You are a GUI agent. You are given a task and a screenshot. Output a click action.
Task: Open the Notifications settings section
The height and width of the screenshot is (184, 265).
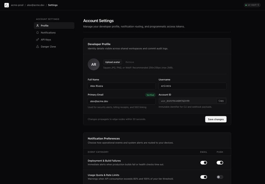pos(54,33)
